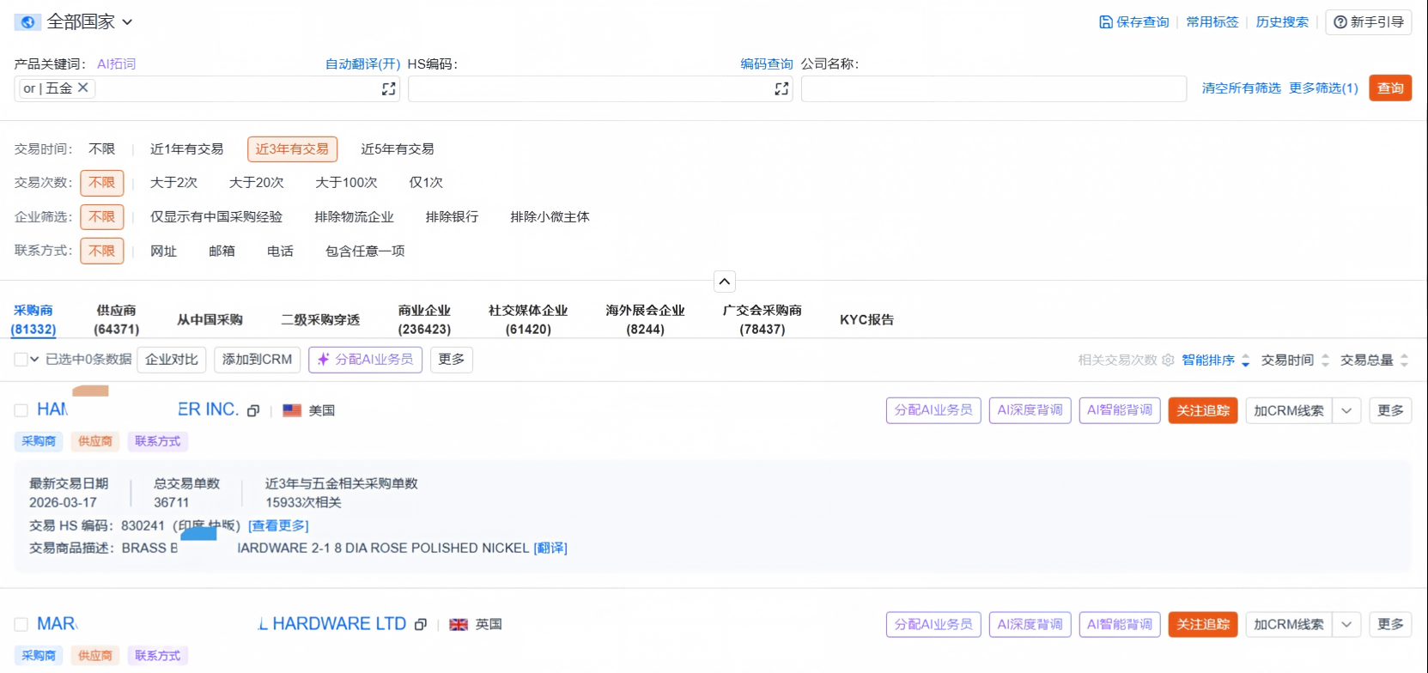This screenshot has width=1428, height=673.
Task: Click the orange 查询 search button
Action: pyautogui.click(x=1390, y=88)
